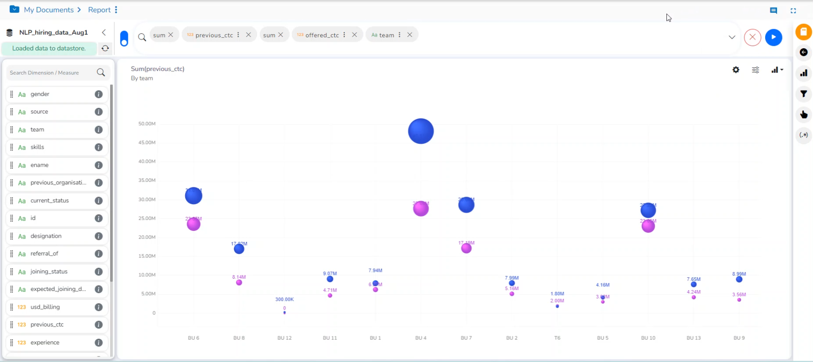Click the Search Dimension / Measure field
The height and width of the screenshot is (362, 813).
51,73
